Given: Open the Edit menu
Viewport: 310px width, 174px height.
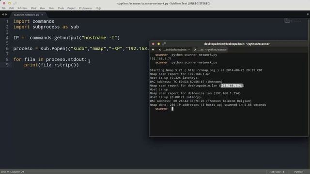Looking at the screenshot, I should [x=12, y=8].
